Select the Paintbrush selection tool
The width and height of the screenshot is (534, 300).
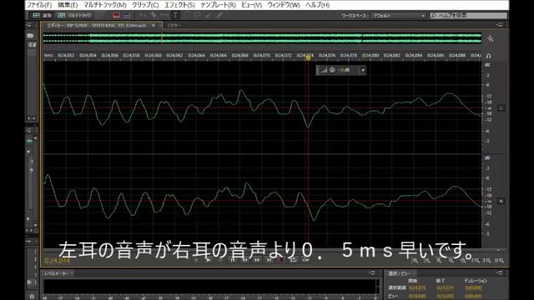click(209, 15)
